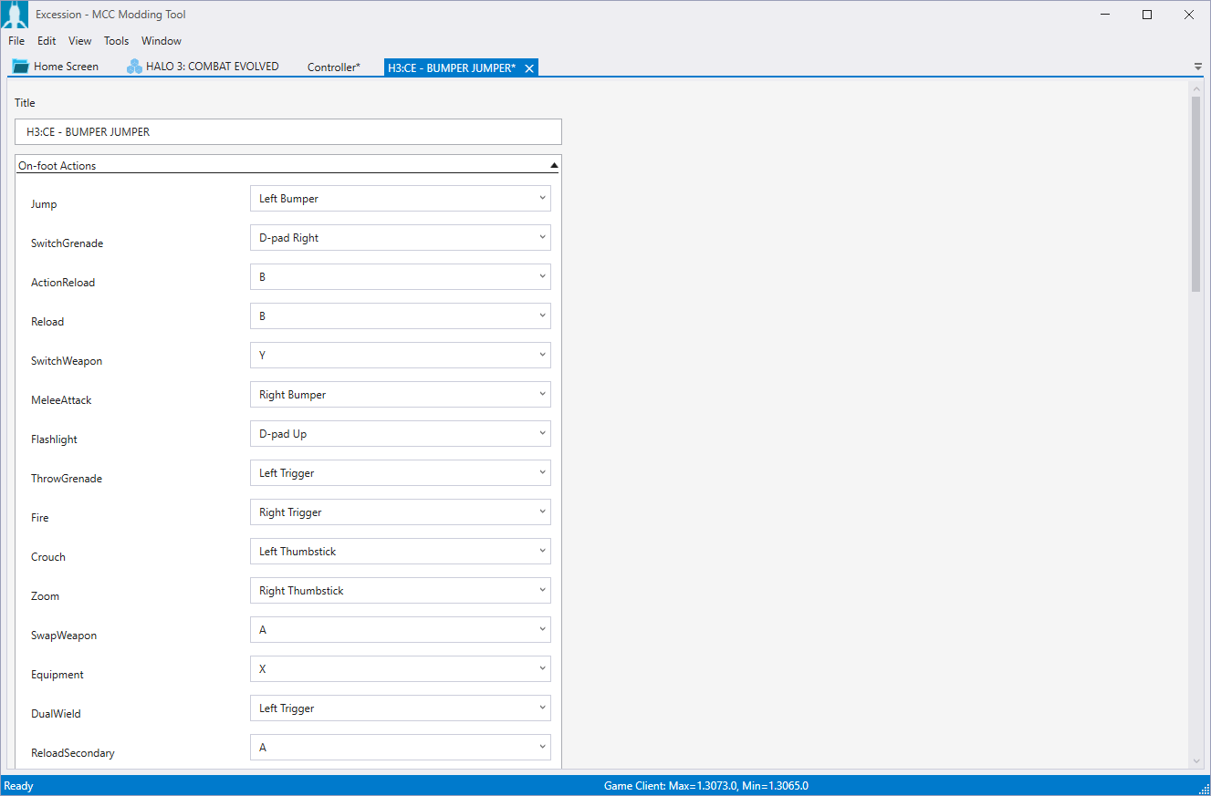Open the Window menu
The width and height of the screenshot is (1211, 796).
click(161, 41)
